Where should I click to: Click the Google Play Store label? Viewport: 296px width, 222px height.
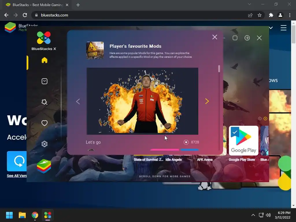pos(242,160)
